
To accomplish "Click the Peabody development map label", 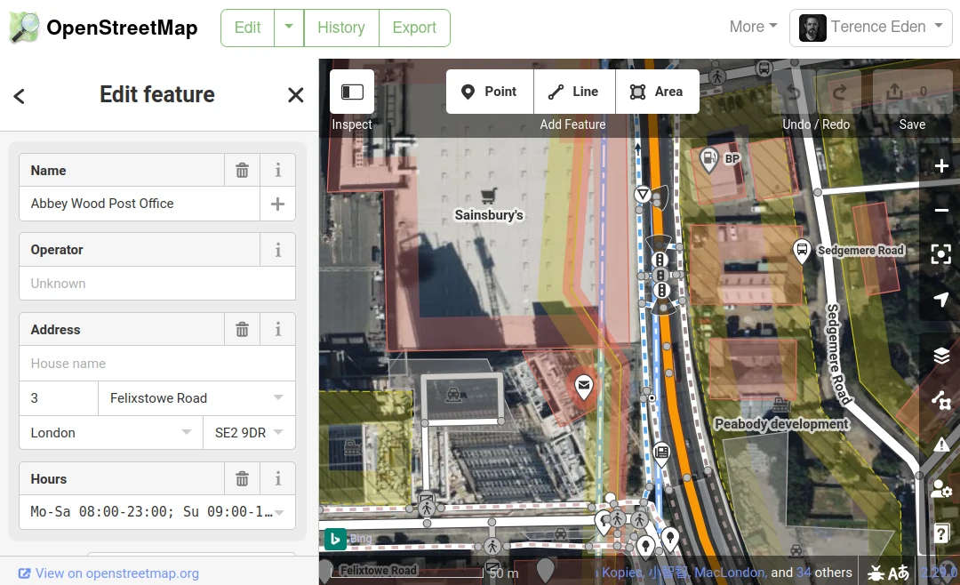I will pyautogui.click(x=782, y=424).
